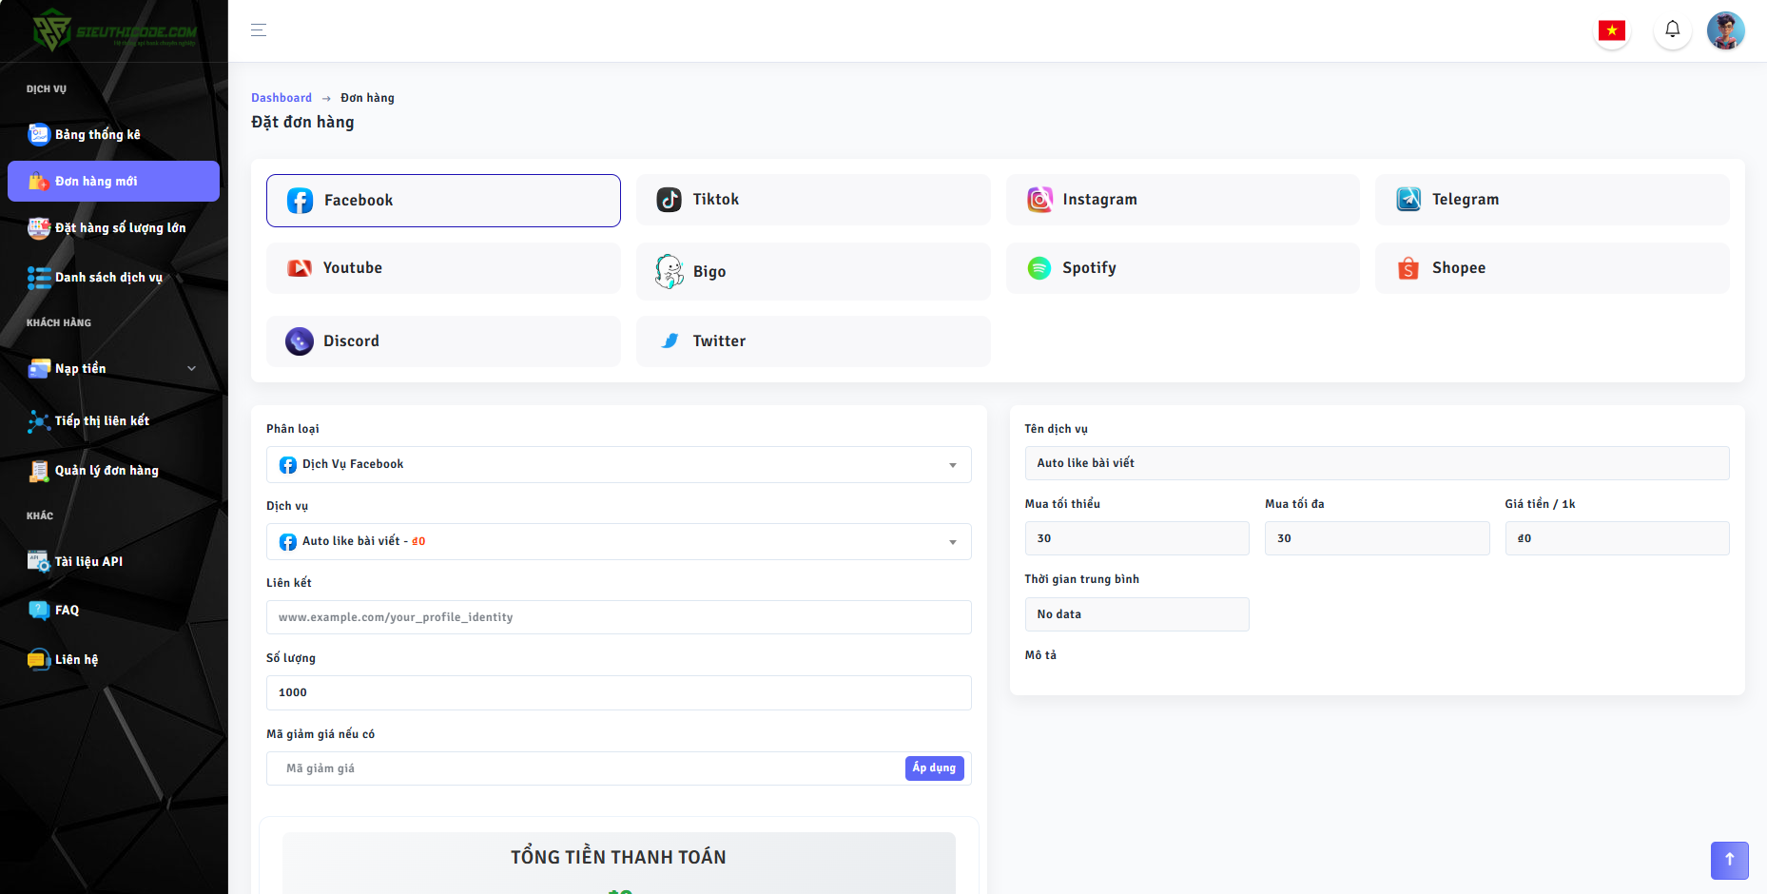This screenshot has width=1767, height=894.
Task: Select the Discord platform card
Action: coord(443,341)
